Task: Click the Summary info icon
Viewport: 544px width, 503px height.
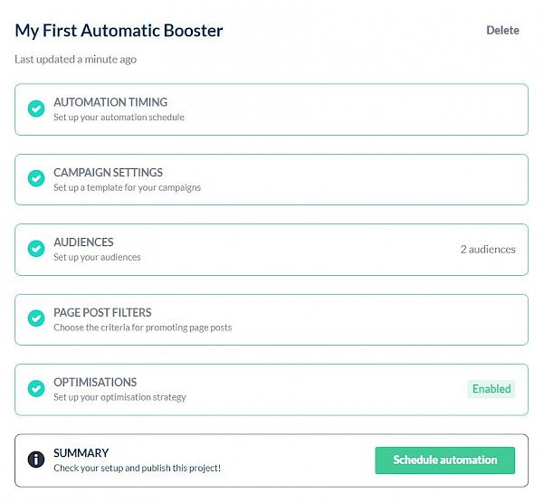Action: 36,460
